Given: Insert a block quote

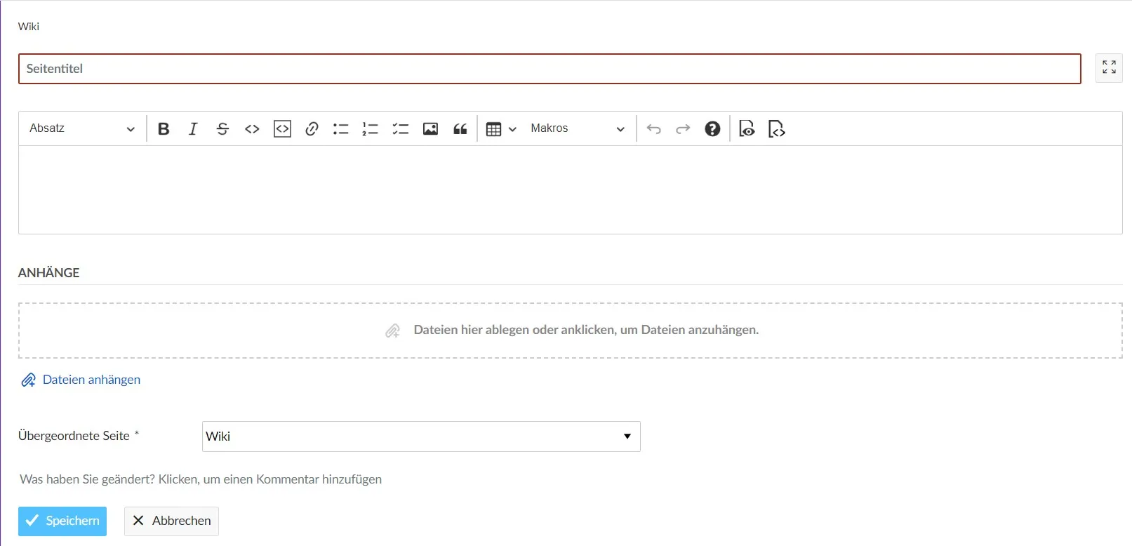Looking at the screenshot, I should [x=460, y=128].
